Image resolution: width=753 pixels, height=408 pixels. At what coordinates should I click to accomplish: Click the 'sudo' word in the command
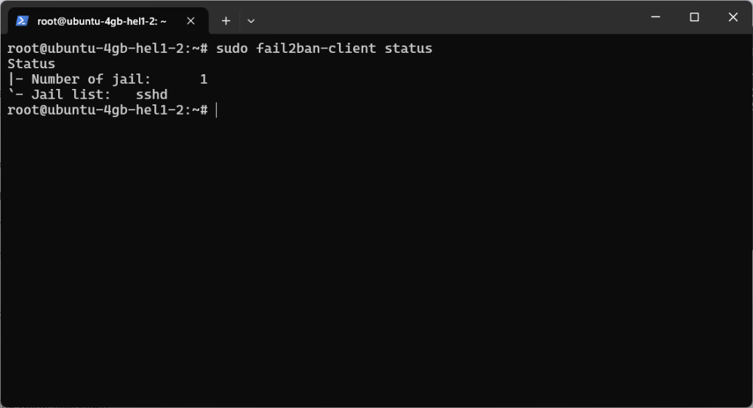coord(232,49)
